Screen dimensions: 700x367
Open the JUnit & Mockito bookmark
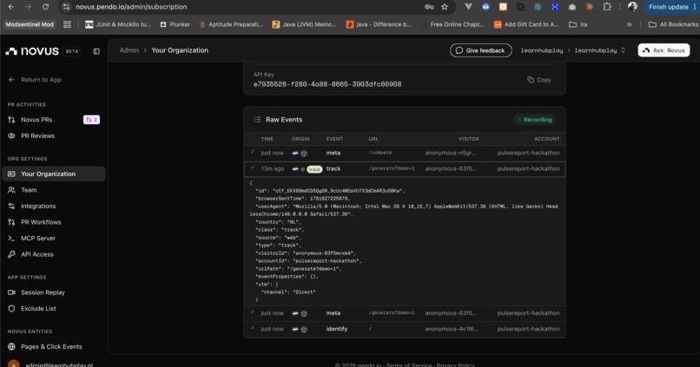tap(118, 24)
